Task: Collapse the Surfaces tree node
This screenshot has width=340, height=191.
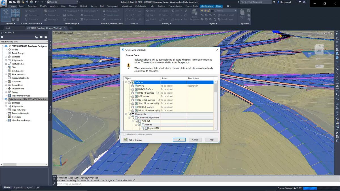Action: point(126,82)
